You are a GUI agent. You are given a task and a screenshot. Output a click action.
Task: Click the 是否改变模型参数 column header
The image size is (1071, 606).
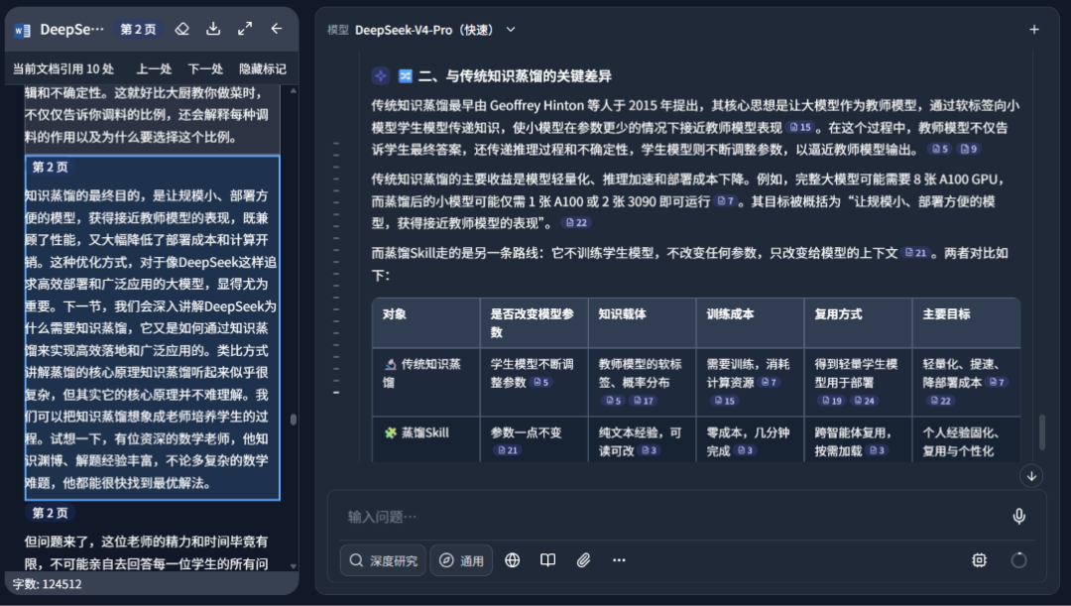click(x=533, y=323)
